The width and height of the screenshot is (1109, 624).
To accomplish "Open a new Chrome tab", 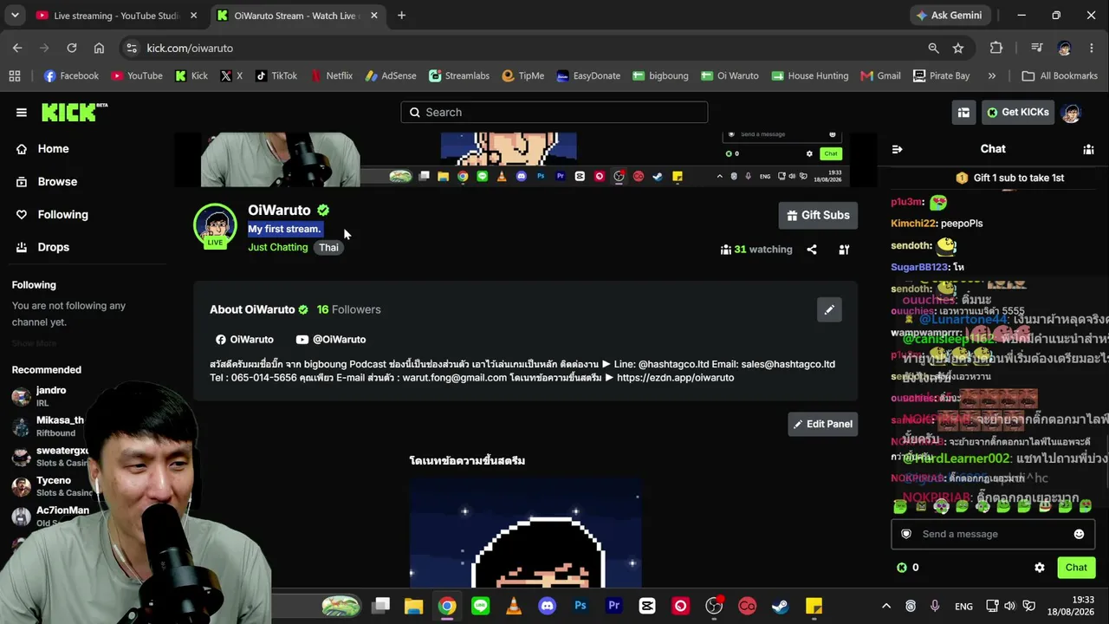I will click(x=401, y=15).
